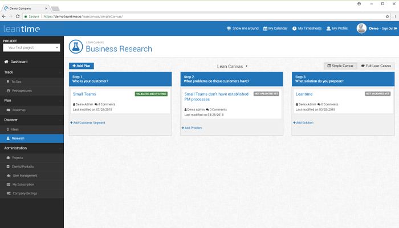The image size is (399, 228).
Task: Click the Business Research flask icon
Action: [76, 47]
